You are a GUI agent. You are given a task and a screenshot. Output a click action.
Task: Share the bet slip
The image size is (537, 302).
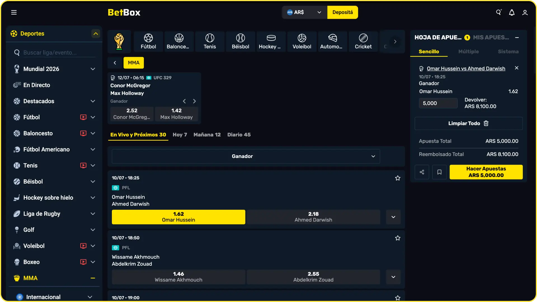[x=422, y=172]
